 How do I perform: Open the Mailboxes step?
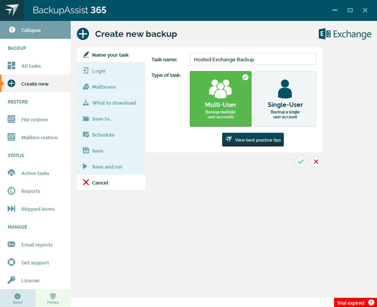click(x=111, y=87)
